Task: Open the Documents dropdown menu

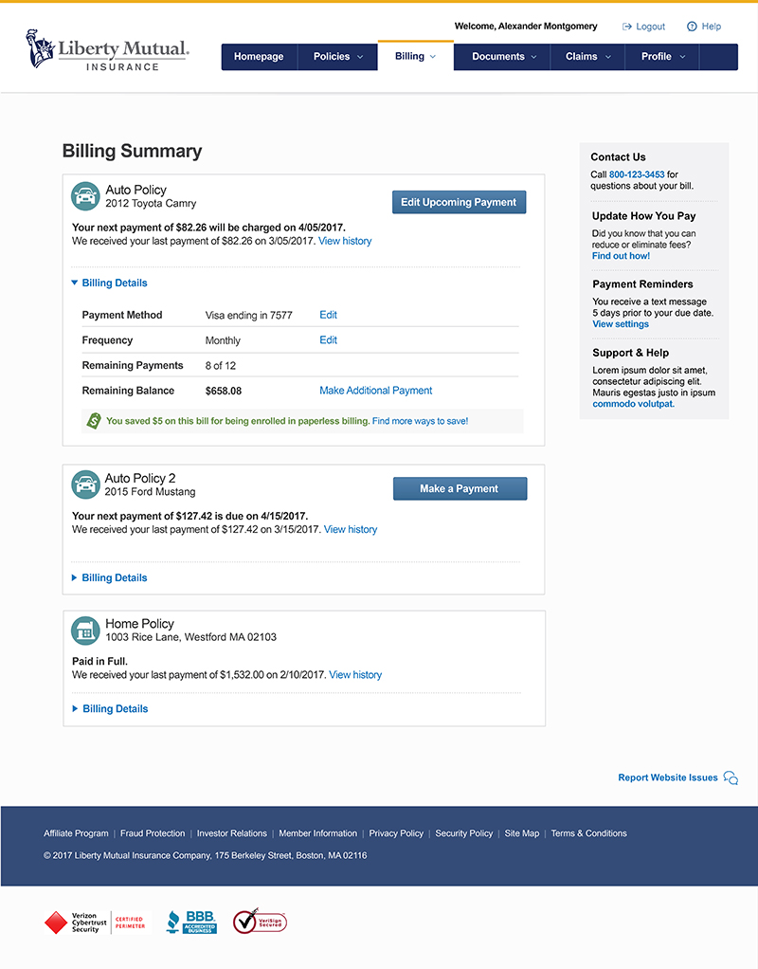Action: point(503,56)
